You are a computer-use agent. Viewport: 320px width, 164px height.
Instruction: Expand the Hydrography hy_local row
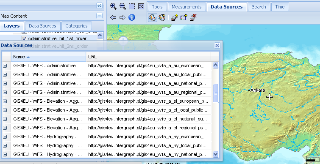(x=5, y=145)
